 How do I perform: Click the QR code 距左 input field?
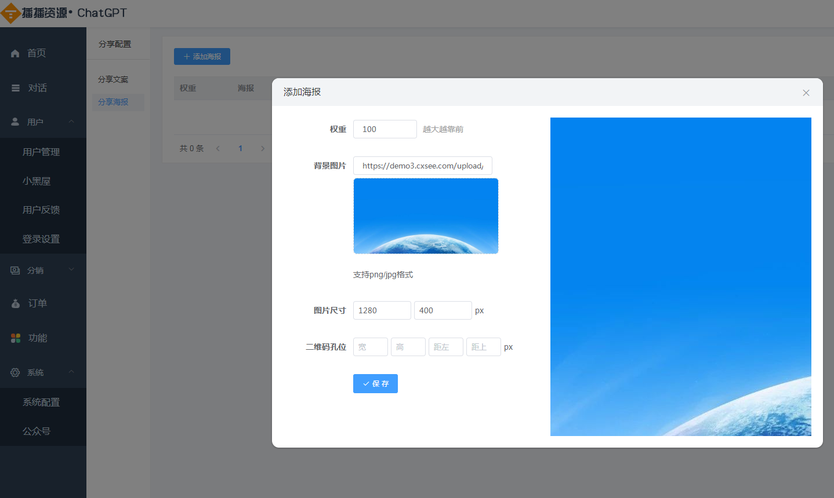coord(446,347)
